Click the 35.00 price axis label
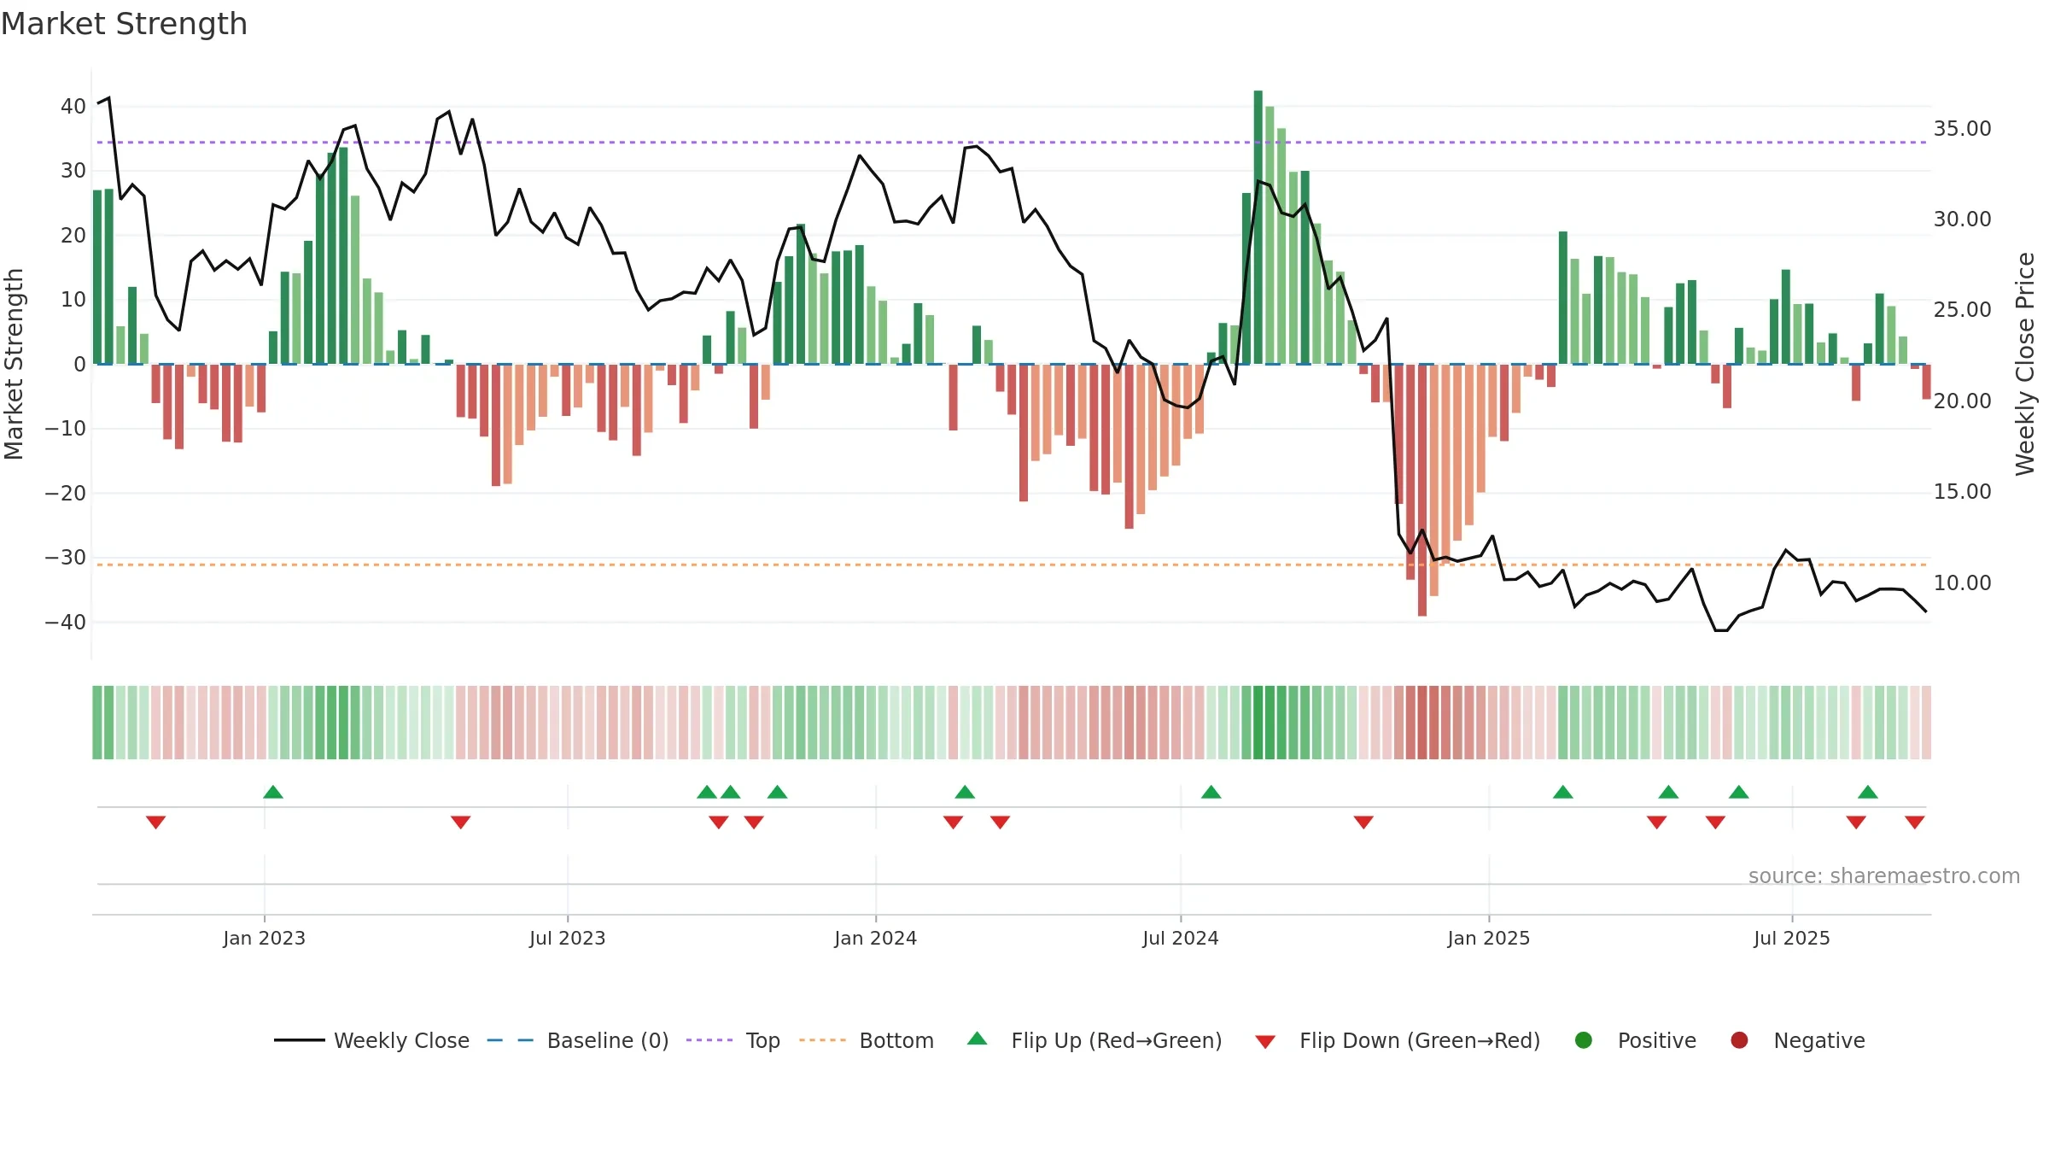 tap(1962, 129)
